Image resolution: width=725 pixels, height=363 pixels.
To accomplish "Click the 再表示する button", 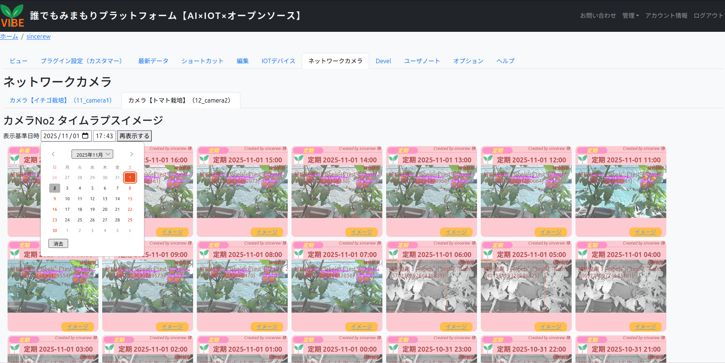I will tap(134, 136).
